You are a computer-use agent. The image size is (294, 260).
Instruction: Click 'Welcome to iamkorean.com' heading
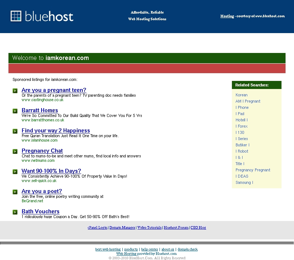pyautogui.click(x=50, y=58)
